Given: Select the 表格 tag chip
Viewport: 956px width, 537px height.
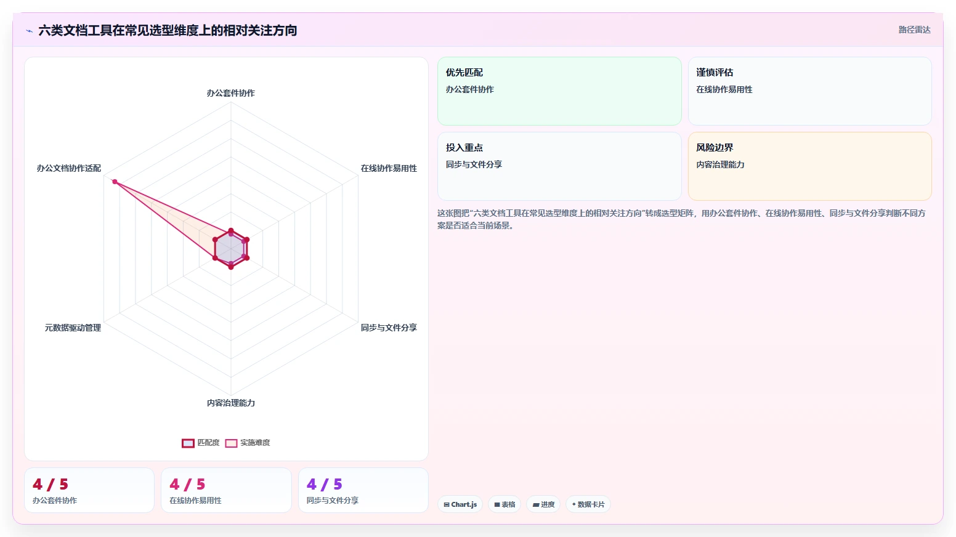Looking at the screenshot, I should (504, 504).
